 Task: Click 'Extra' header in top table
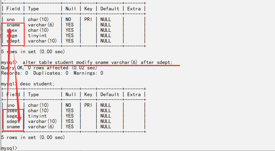coord(134,9)
